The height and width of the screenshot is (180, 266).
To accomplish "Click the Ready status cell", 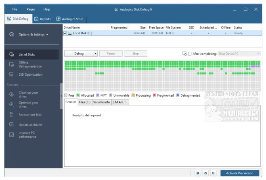I will 239,33.
